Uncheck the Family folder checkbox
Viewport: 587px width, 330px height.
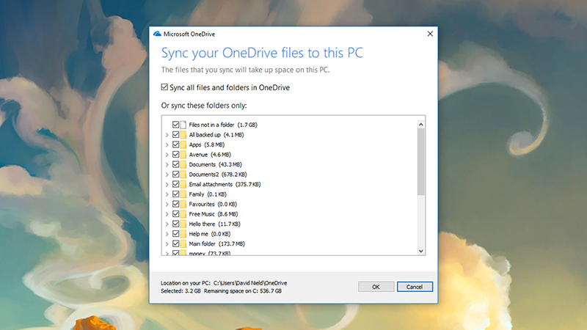point(175,194)
